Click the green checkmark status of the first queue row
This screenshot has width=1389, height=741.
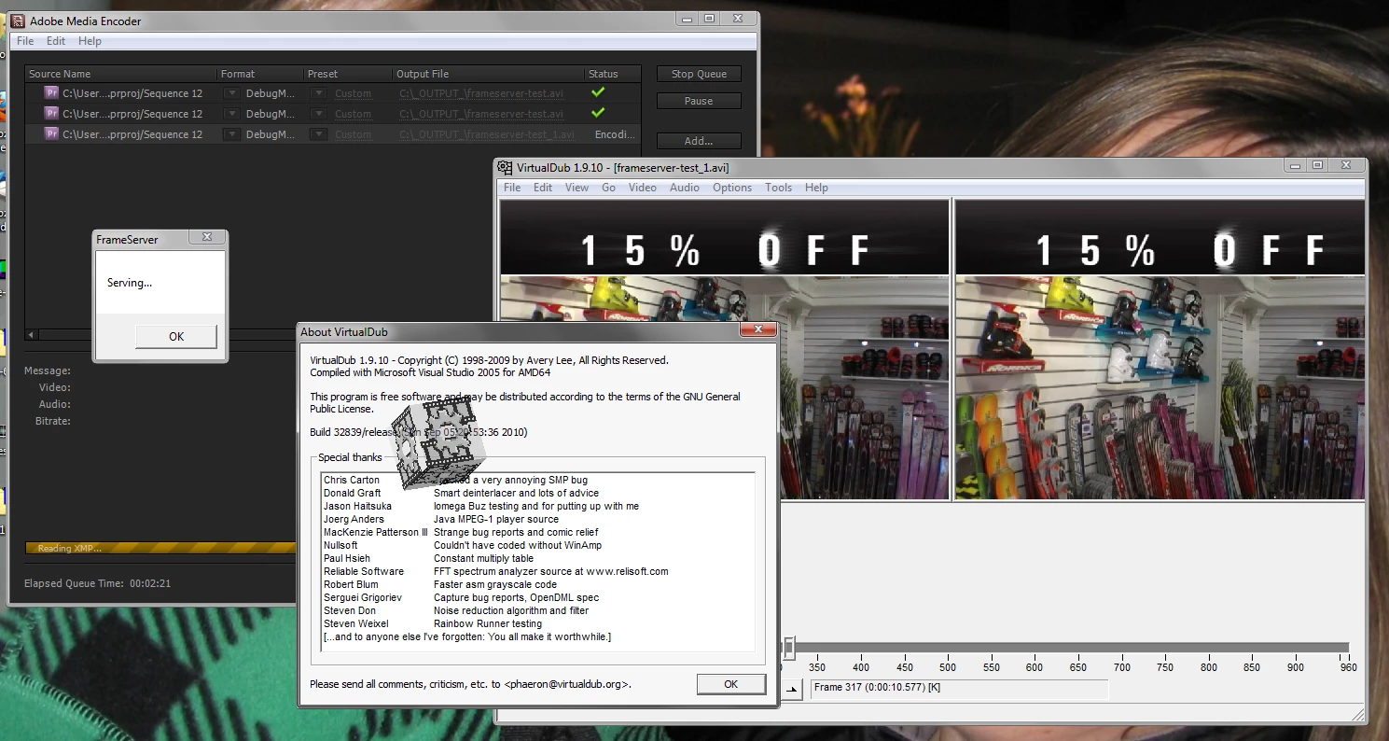(x=598, y=92)
